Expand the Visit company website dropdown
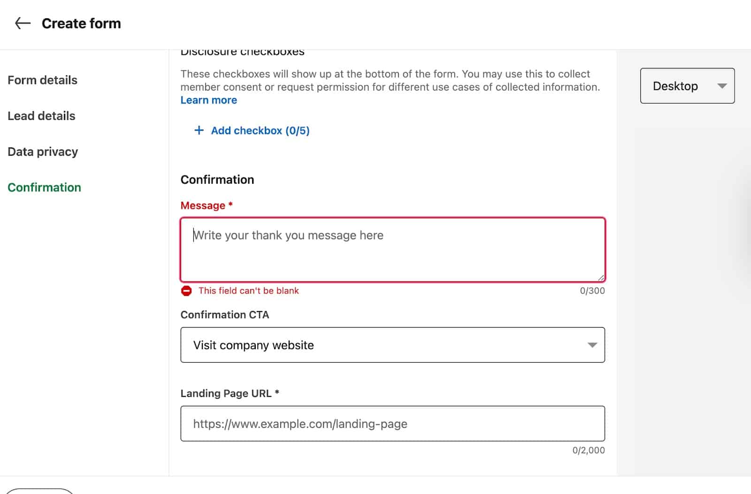Image resolution: width=751 pixels, height=494 pixels. tap(393, 345)
